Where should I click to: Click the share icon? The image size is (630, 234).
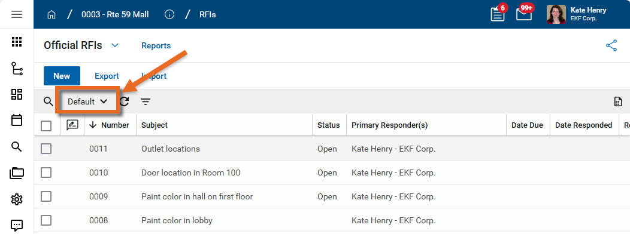pos(611,46)
